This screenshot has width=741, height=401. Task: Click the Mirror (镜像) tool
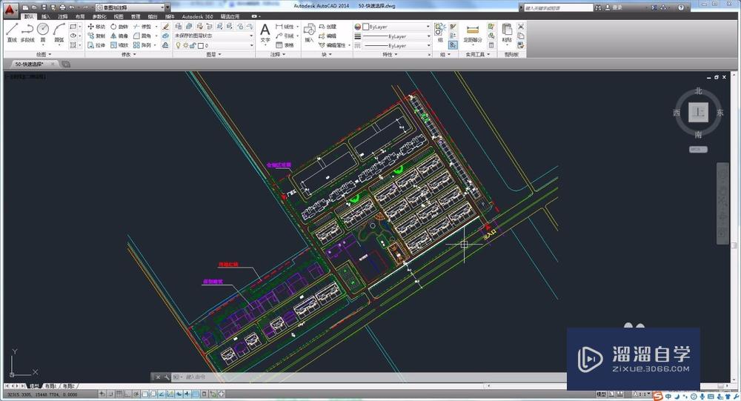point(119,36)
